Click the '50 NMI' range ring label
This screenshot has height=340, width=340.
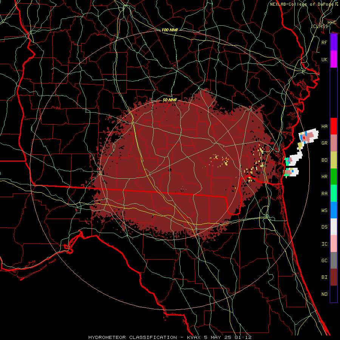(x=170, y=100)
